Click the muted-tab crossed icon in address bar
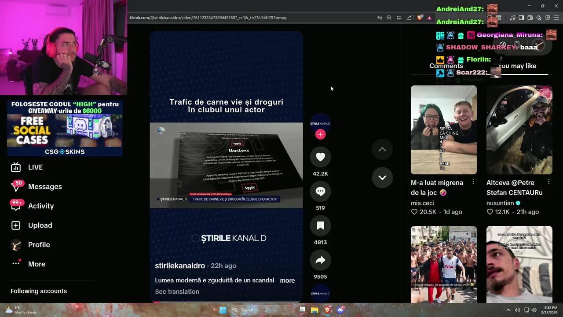Screen dimensions: 563x317 point(380,18)
